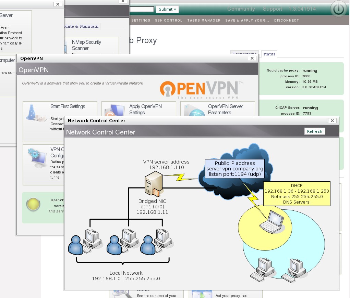Click the power icon at top right

click(x=339, y=9)
